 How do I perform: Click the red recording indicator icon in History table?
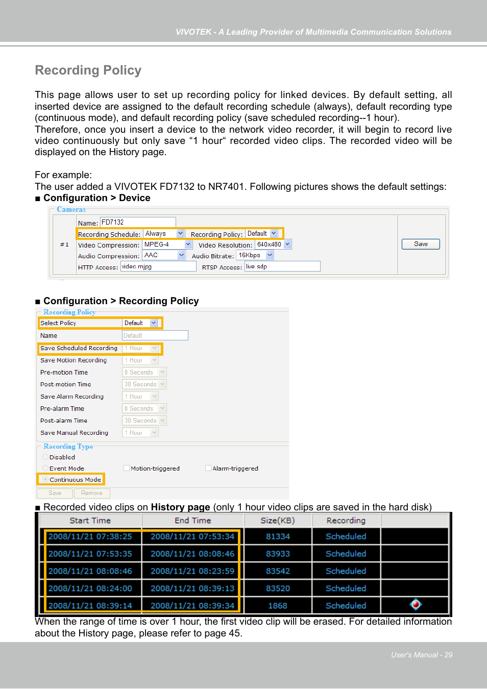pyautogui.click(x=416, y=605)
